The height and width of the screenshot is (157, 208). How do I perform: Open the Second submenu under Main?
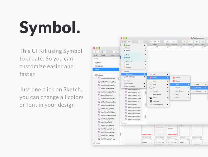coord(199,91)
